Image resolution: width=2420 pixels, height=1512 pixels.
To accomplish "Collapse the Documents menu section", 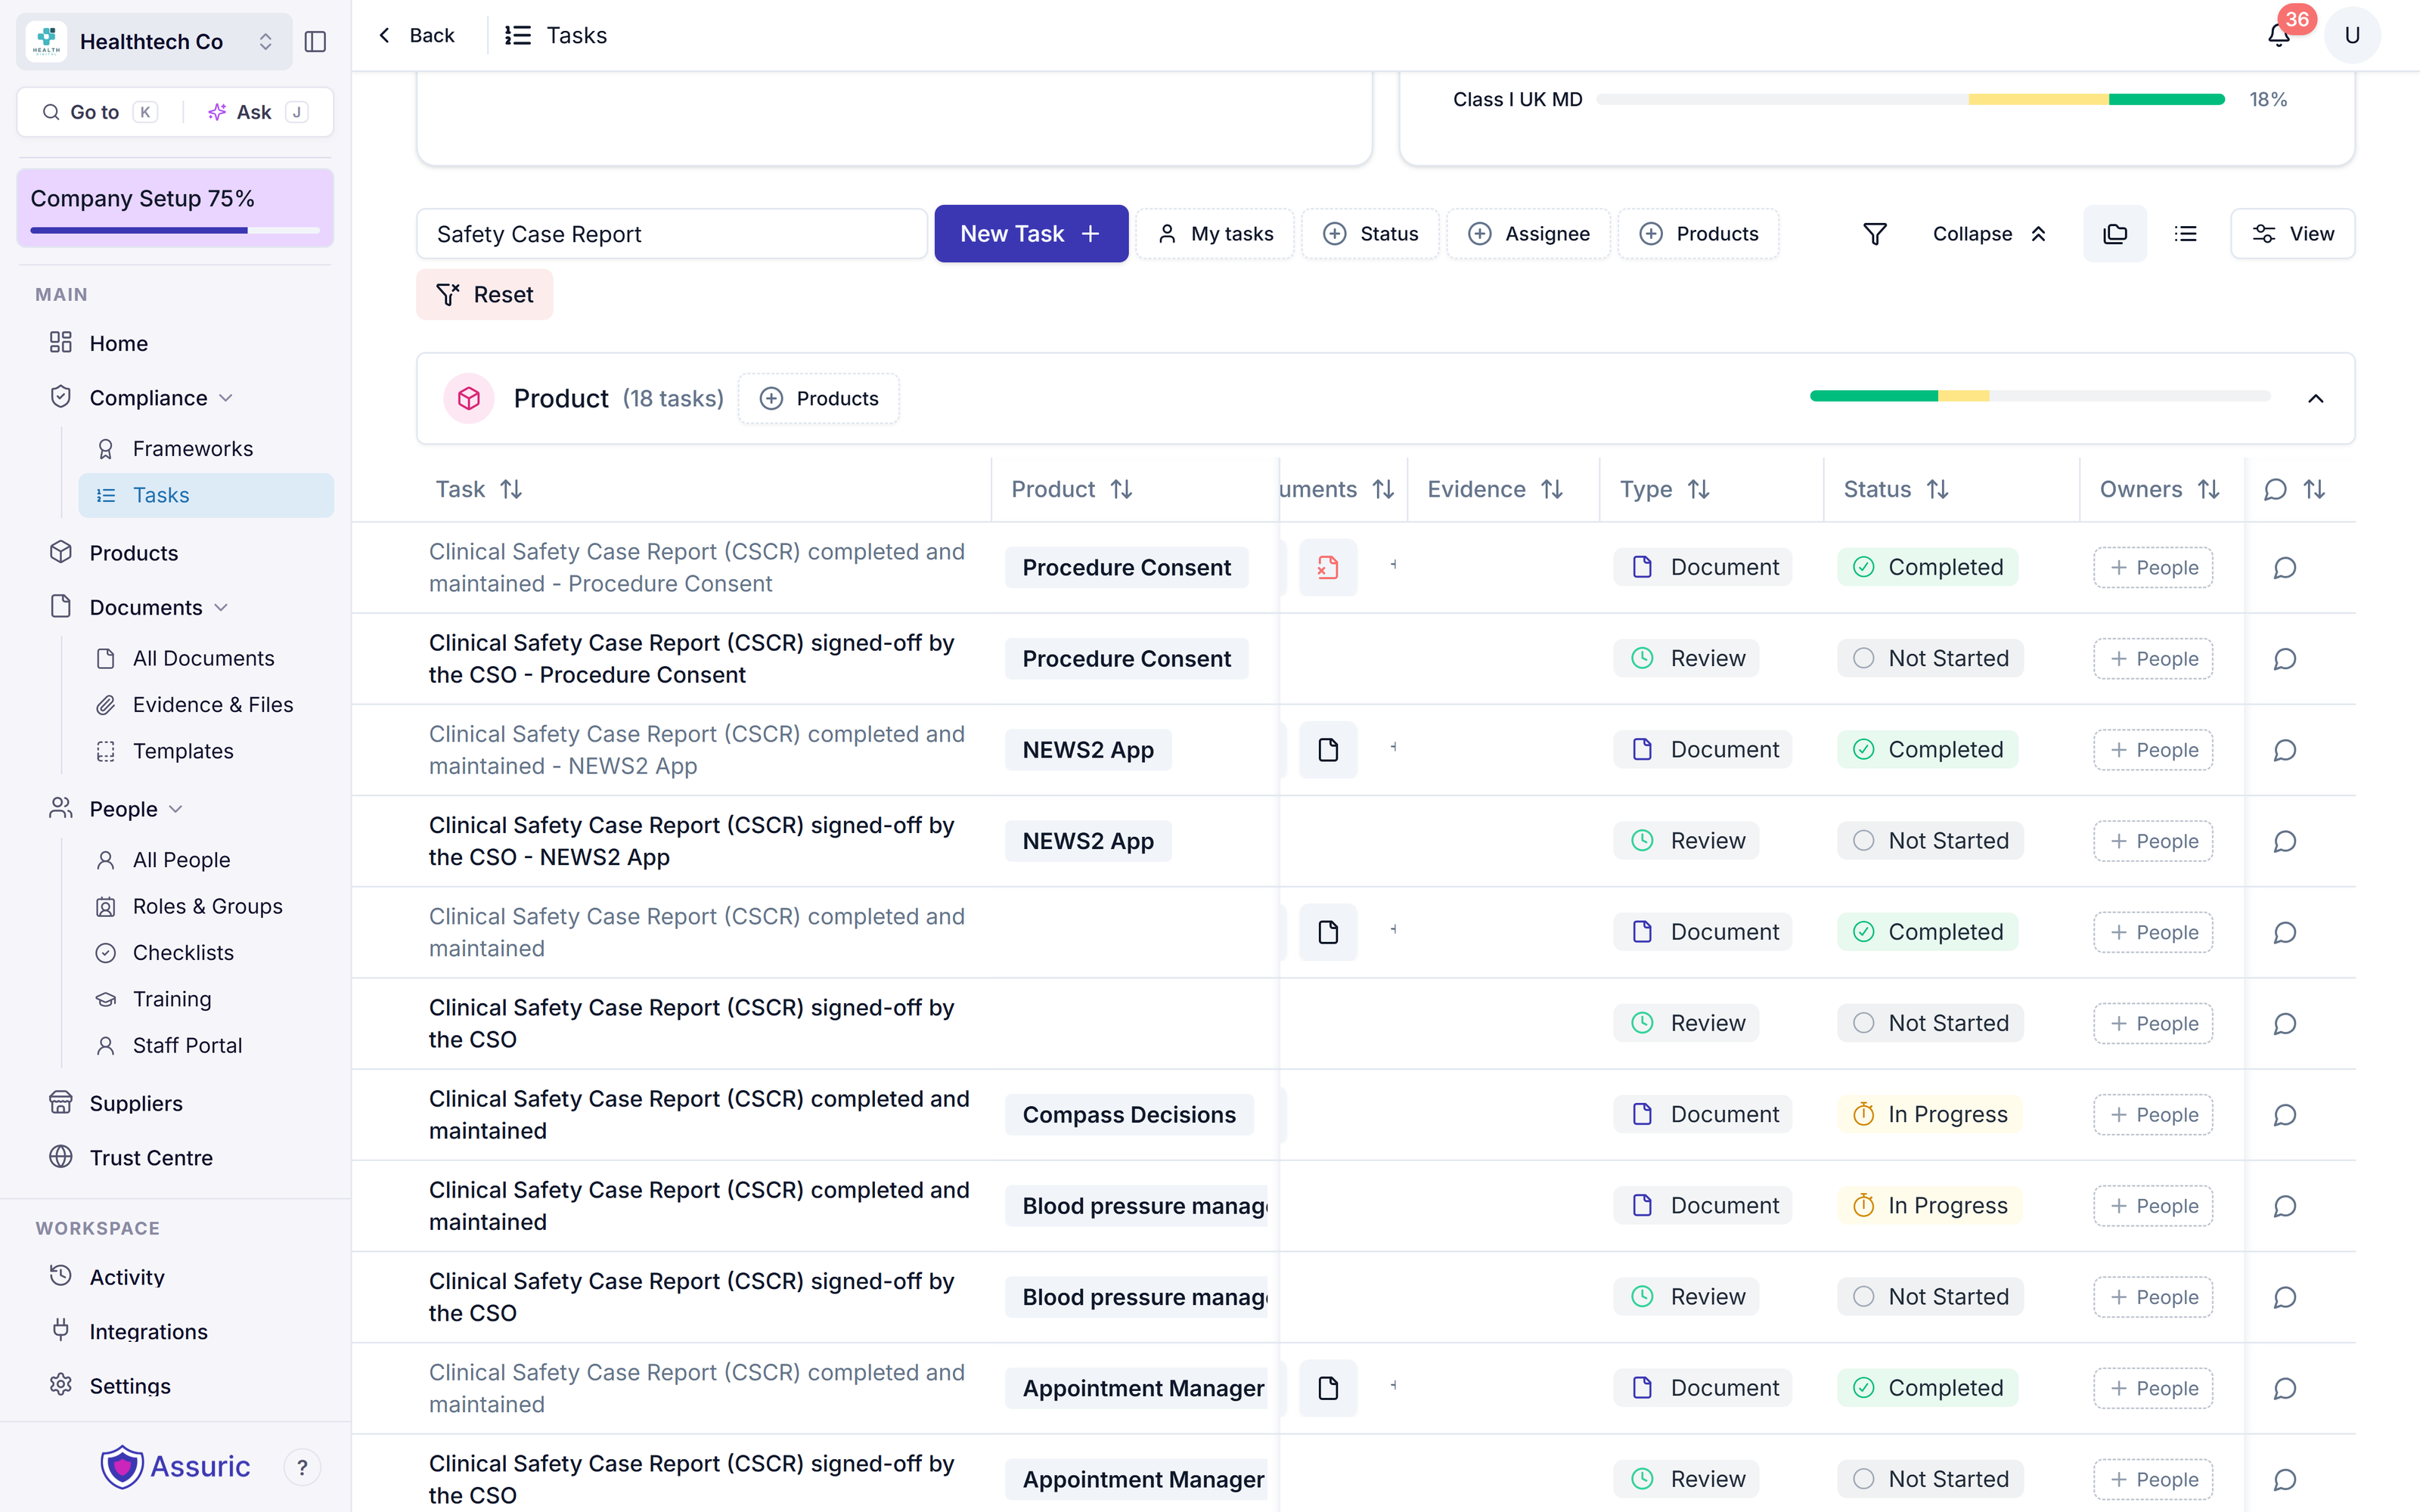I will coord(221,608).
